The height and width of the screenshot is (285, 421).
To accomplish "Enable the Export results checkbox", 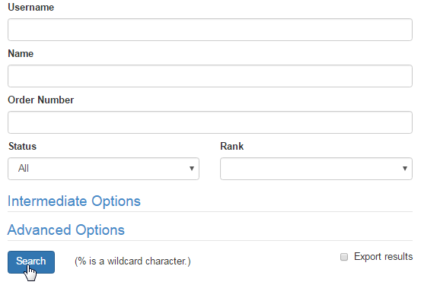I will 344,257.
